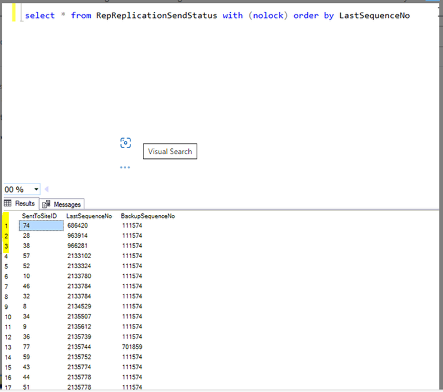Click the select keyword in the query
Image resolution: width=443 pixels, height=392 pixels.
[39, 16]
